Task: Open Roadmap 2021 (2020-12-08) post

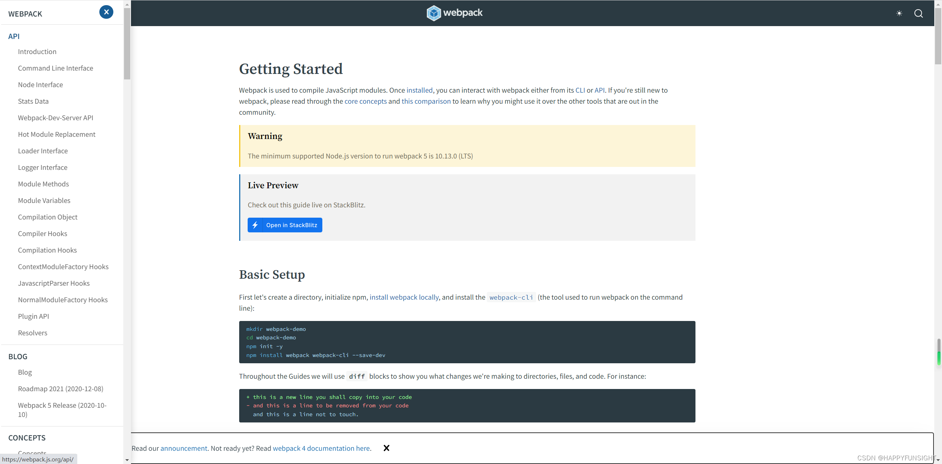Action: (x=61, y=389)
